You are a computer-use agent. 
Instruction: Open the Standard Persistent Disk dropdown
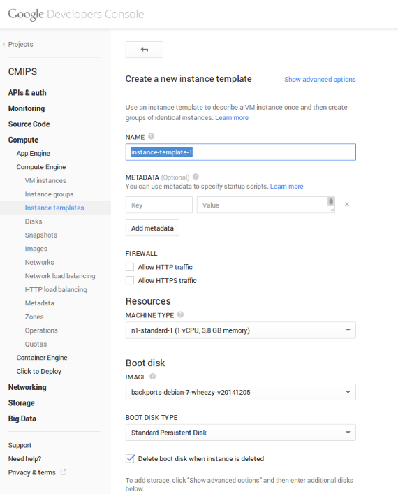[x=241, y=433]
